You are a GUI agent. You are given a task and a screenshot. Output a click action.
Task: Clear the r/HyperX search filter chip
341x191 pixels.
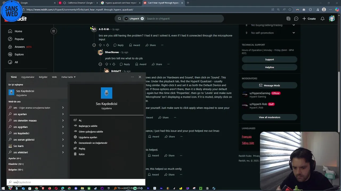[142, 19]
